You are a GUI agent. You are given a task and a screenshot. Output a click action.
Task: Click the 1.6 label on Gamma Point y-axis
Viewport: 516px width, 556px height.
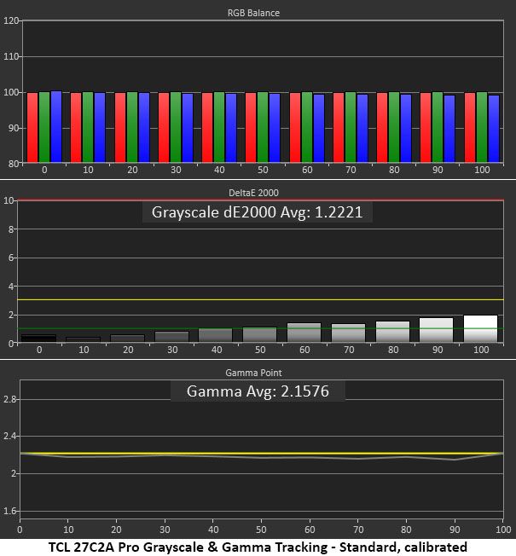tap(10, 511)
